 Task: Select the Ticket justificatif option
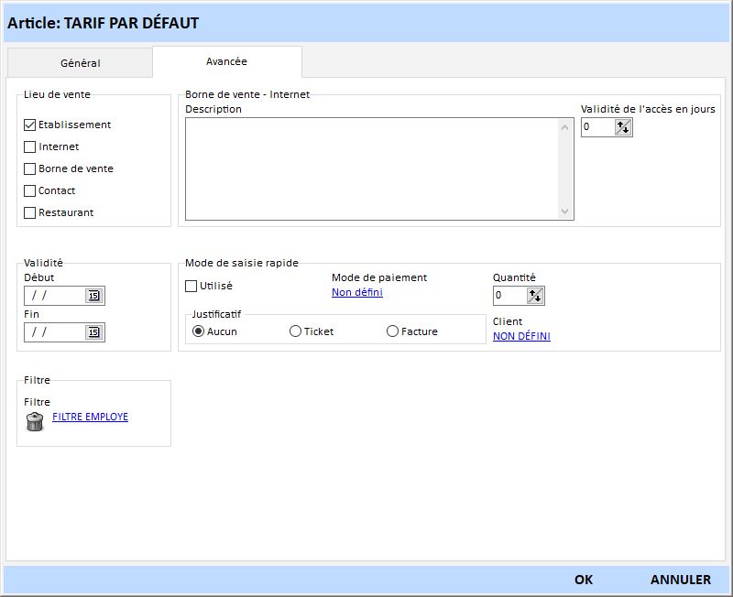point(295,331)
